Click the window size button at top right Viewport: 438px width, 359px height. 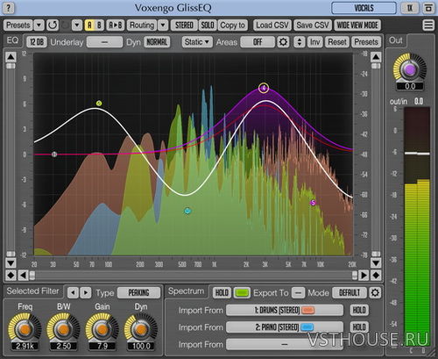428,8
